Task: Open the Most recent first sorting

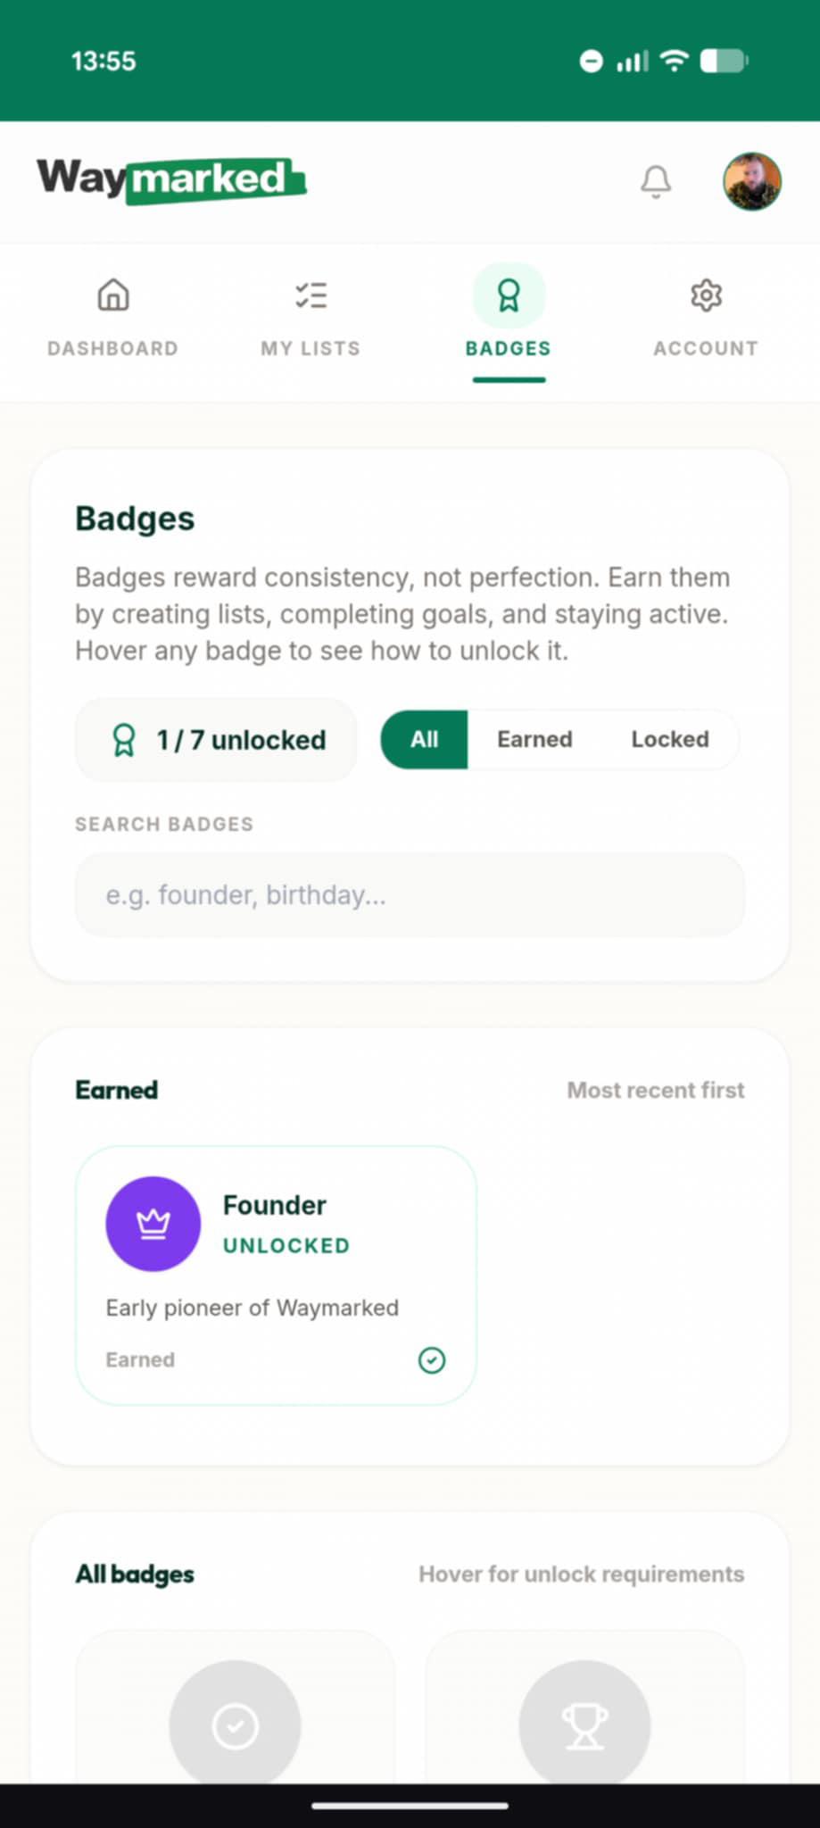Action: click(x=655, y=1090)
